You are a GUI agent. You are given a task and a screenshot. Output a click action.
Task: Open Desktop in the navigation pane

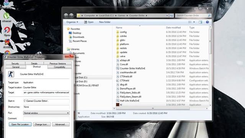[77, 33]
